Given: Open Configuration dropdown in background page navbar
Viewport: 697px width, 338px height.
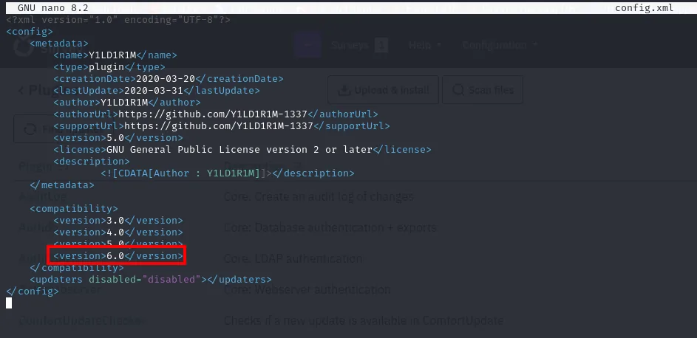Looking at the screenshot, I should (x=500, y=45).
